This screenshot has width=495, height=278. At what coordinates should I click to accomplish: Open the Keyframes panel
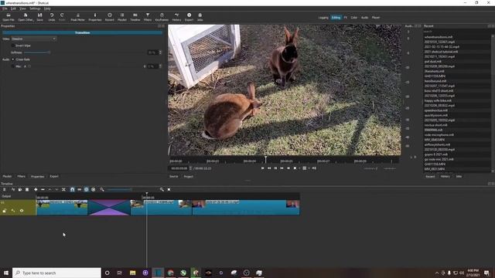pos(162,17)
